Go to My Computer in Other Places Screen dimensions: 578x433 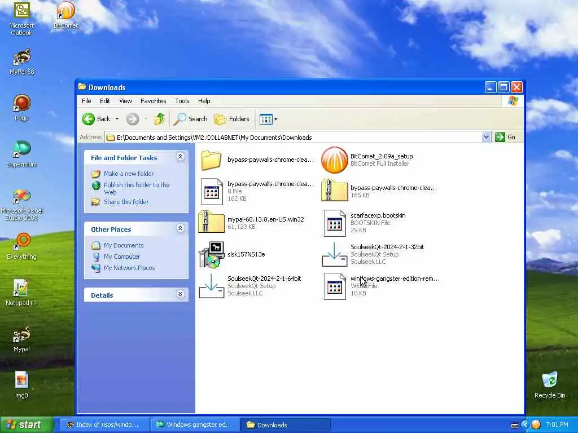122,257
